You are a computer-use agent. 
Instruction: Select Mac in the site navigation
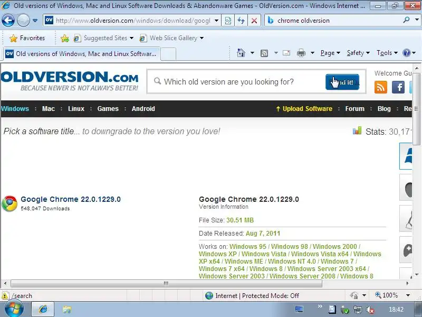[49, 109]
